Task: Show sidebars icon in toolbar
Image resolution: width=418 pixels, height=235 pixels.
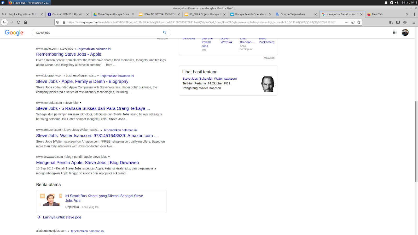Action: tap(398, 22)
